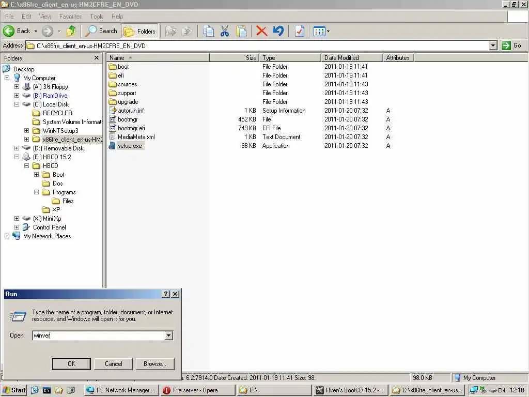Open Properties toolbar icon
This screenshot has height=397, width=529.
tap(299, 31)
